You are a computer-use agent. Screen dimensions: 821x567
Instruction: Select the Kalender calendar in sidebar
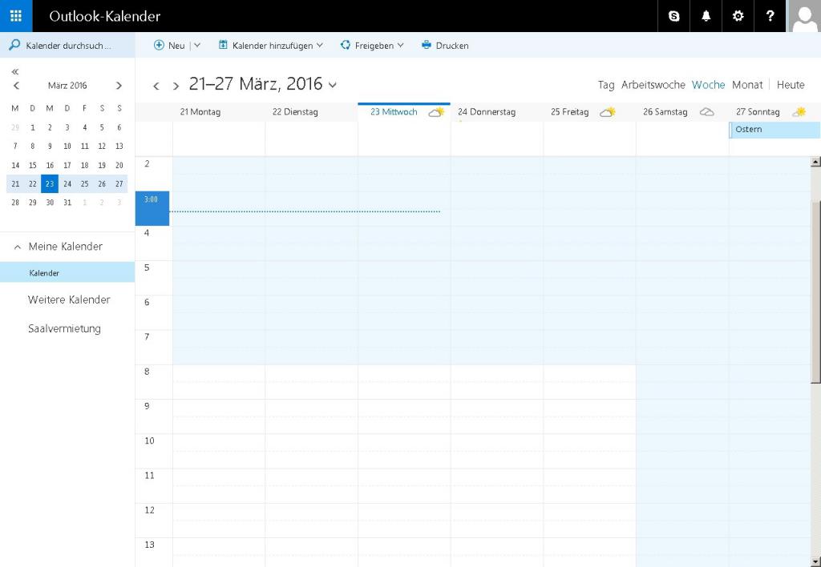point(67,272)
